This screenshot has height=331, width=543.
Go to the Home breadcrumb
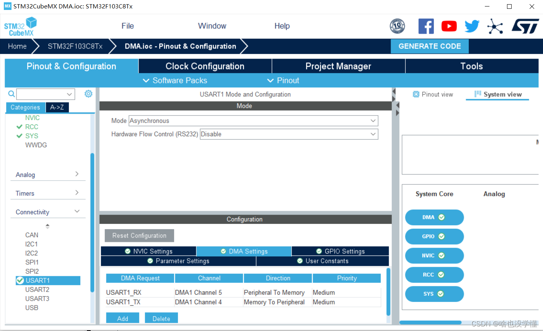tap(18, 46)
